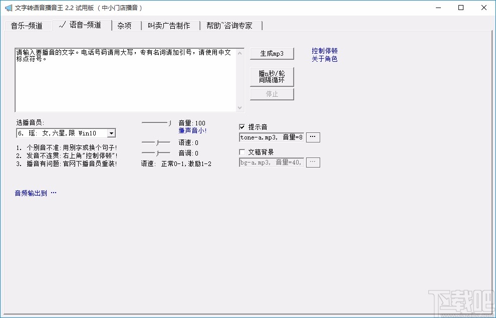Click the 嫌声音小 link
This screenshot has height=318, width=496.
(192, 130)
